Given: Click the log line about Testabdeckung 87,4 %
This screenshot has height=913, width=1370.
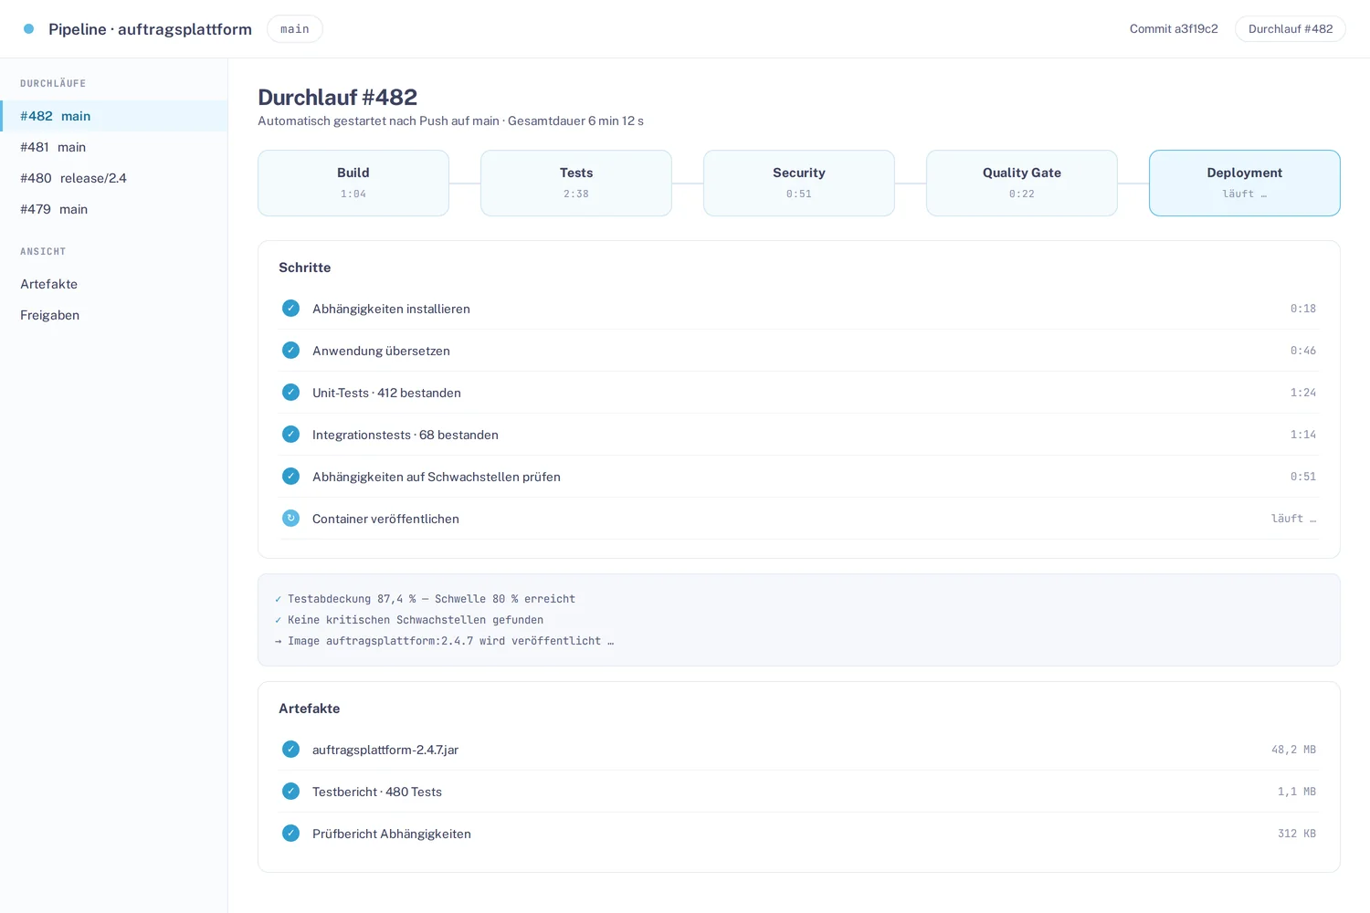Looking at the screenshot, I should pyautogui.click(x=425, y=599).
